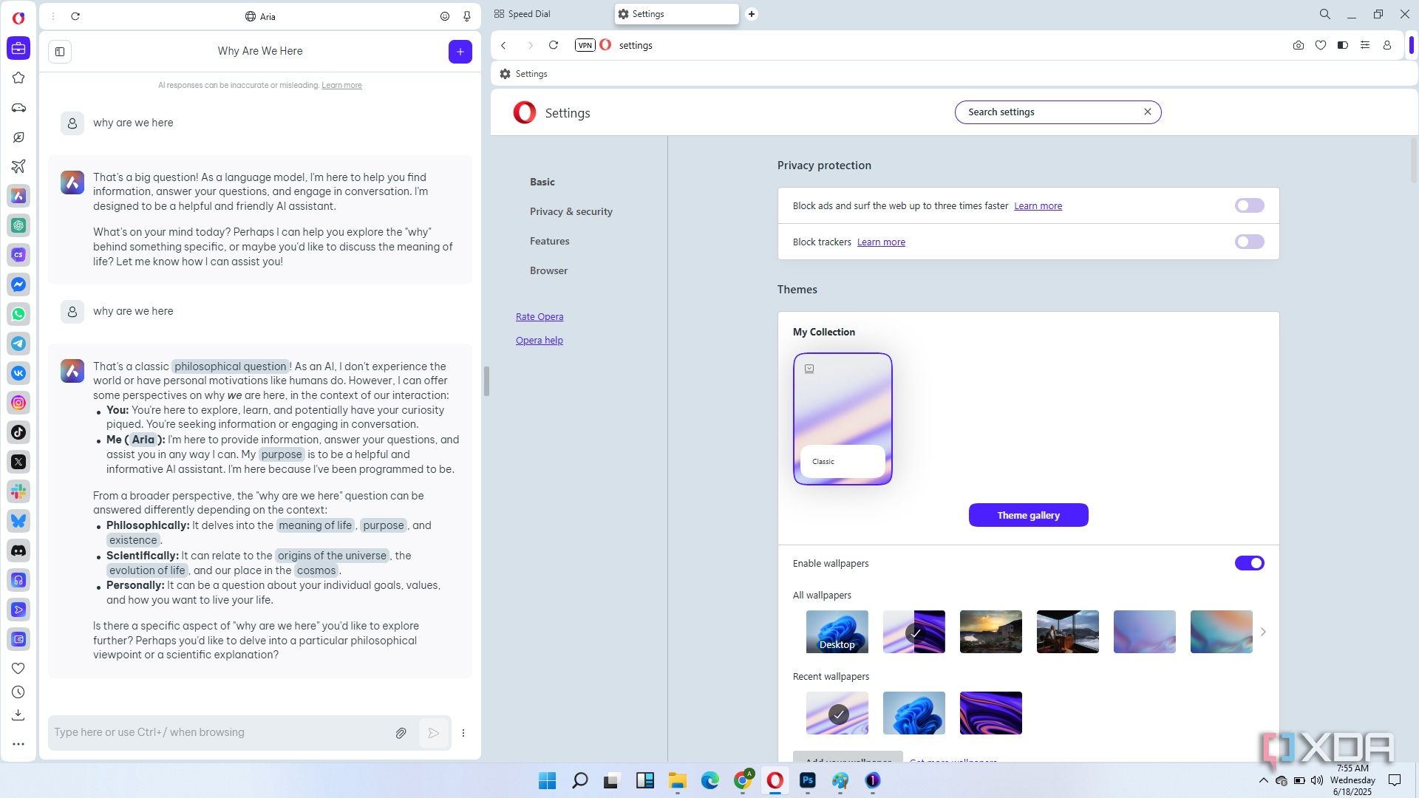Click into the Search settings field

1058,112
